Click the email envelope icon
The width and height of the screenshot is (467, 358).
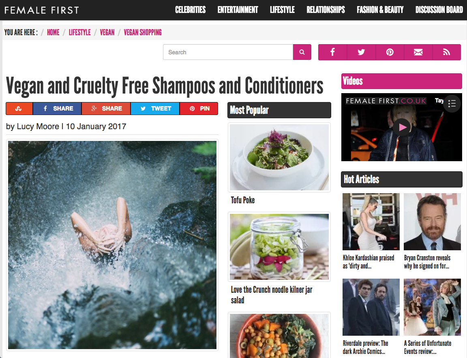click(418, 52)
